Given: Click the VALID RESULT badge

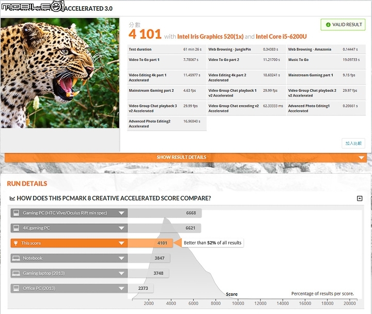Looking at the screenshot, I should pos(343,25).
